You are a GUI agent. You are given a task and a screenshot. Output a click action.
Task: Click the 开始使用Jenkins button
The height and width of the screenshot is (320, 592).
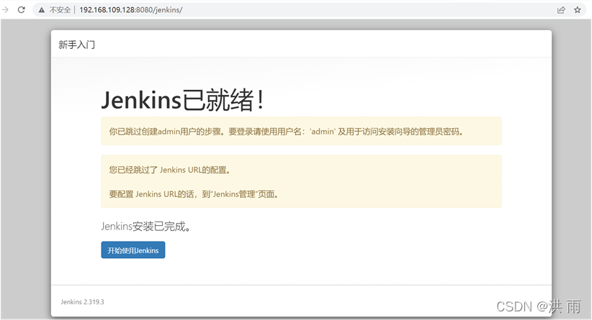point(133,250)
